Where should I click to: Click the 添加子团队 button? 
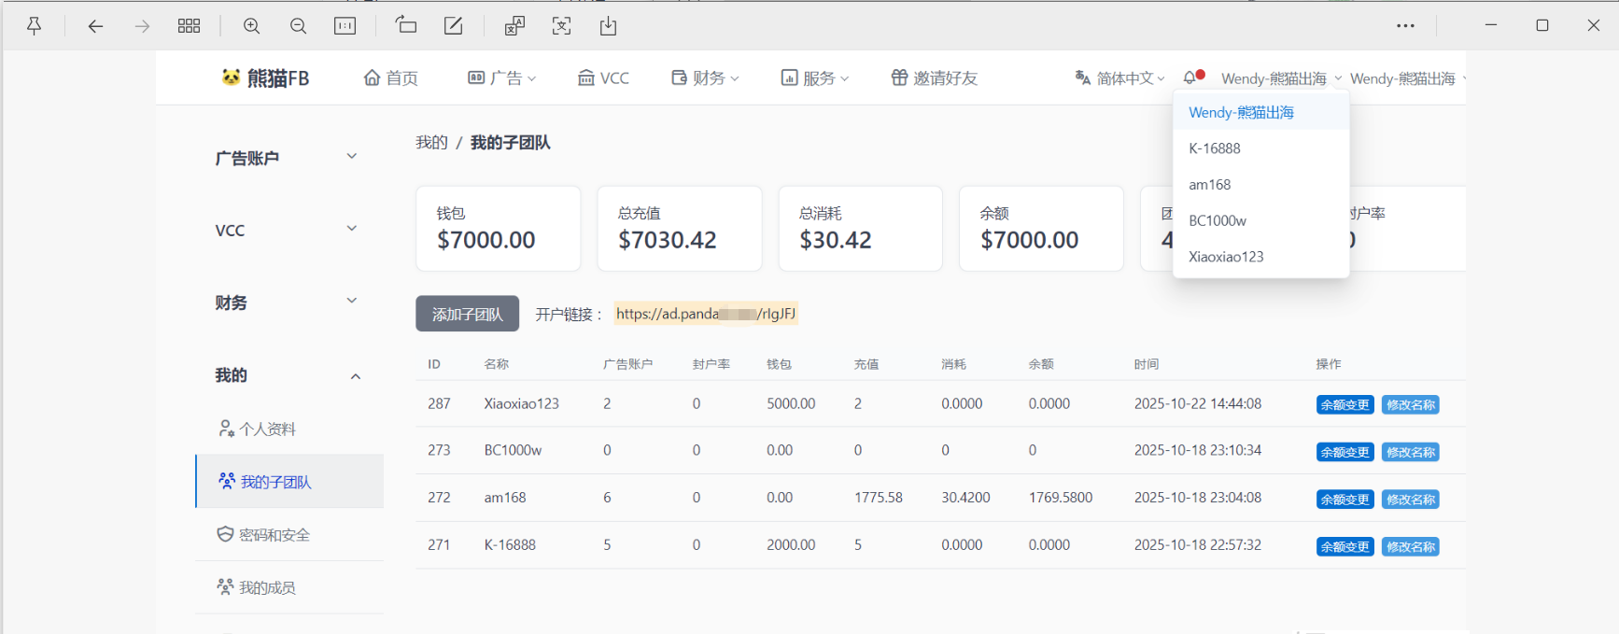click(x=467, y=315)
